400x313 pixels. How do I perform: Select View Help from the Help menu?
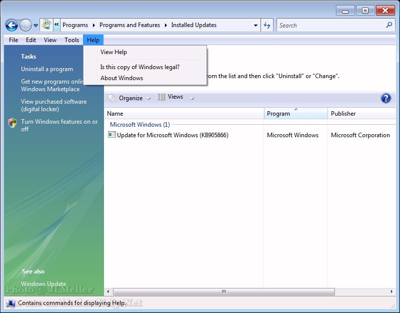[x=113, y=52]
